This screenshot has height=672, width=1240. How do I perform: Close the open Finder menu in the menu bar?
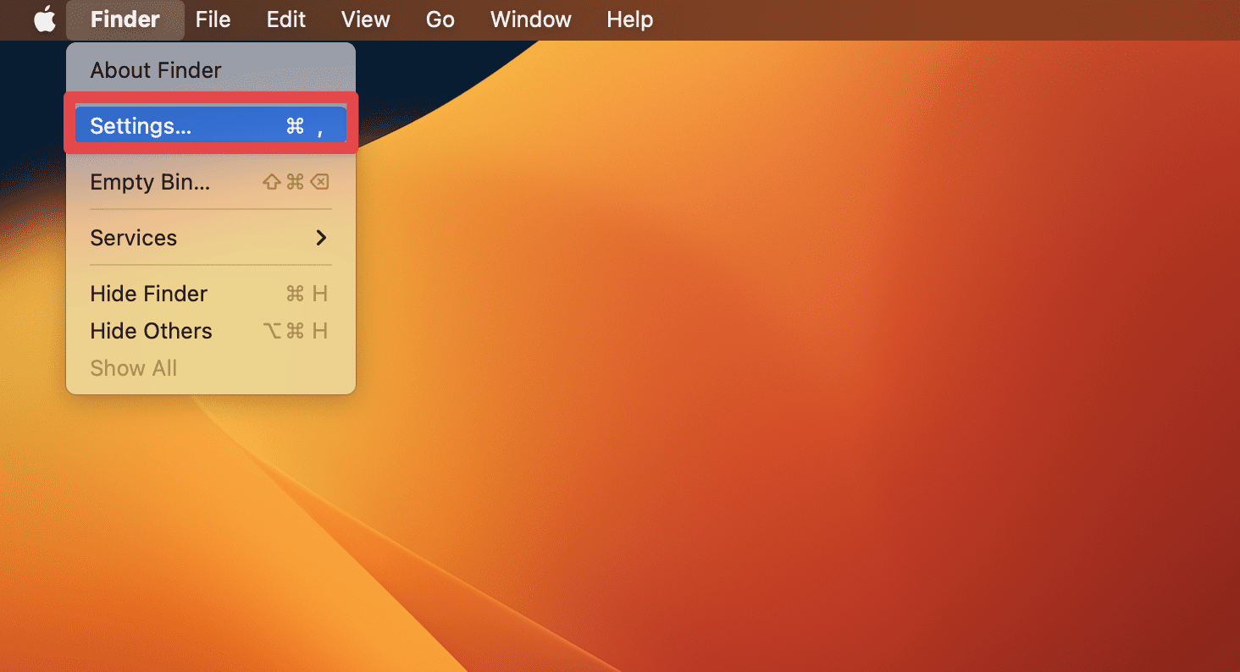click(x=125, y=19)
